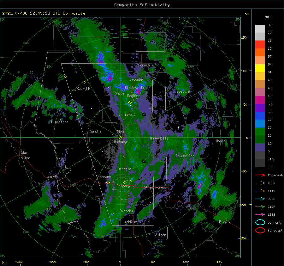Image resolution: width=284 pixels, height=266 pixels.
Task: Select the magenta 39-42 dBZ swatch
Action: (x=260, y=100)
